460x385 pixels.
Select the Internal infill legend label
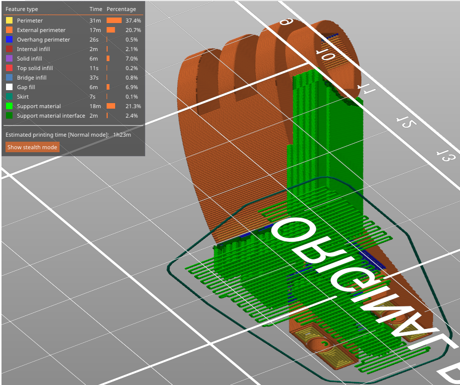pos(34,49)
